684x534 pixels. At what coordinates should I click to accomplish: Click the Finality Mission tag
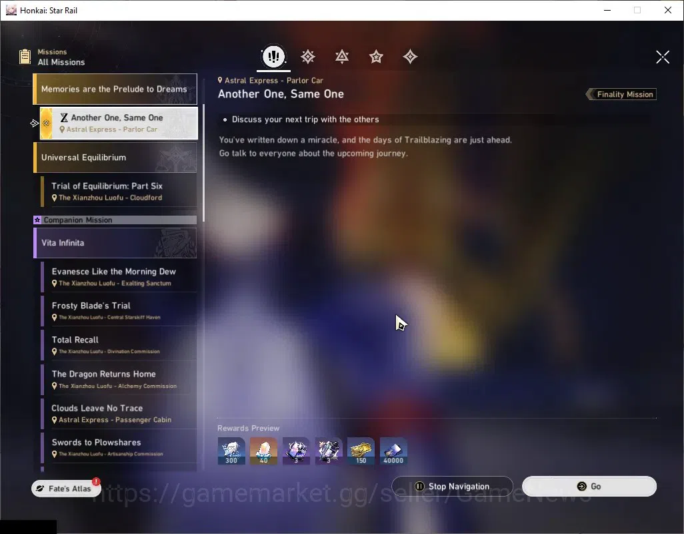pos(621,94)
